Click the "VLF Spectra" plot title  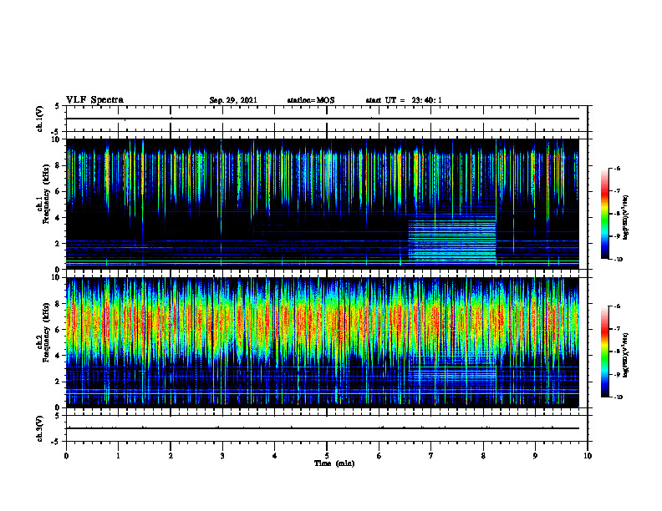94,100
